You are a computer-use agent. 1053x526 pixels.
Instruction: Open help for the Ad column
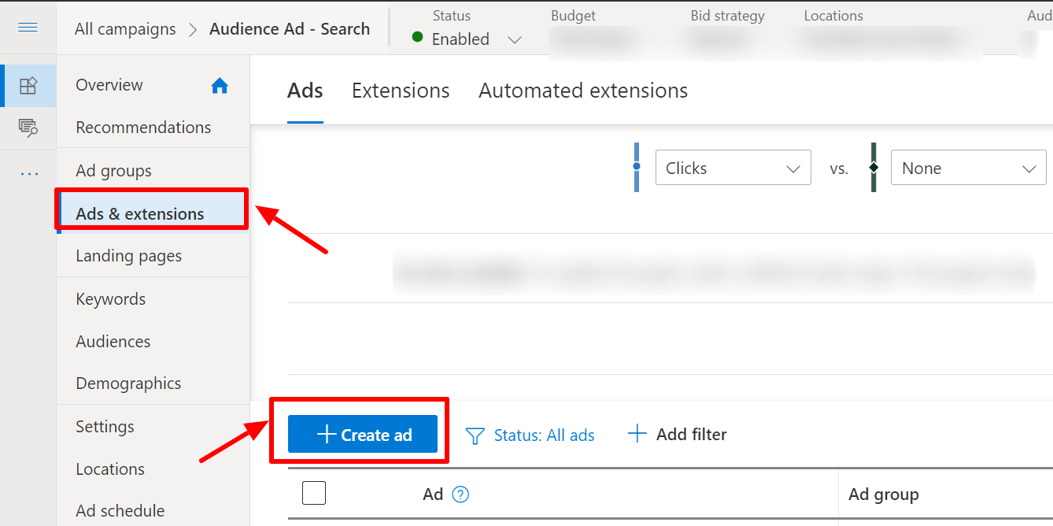[x=461, y=494]
